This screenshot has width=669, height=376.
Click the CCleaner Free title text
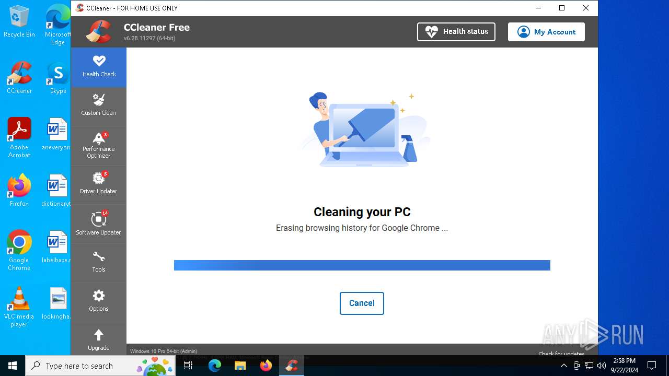(157, 28)
